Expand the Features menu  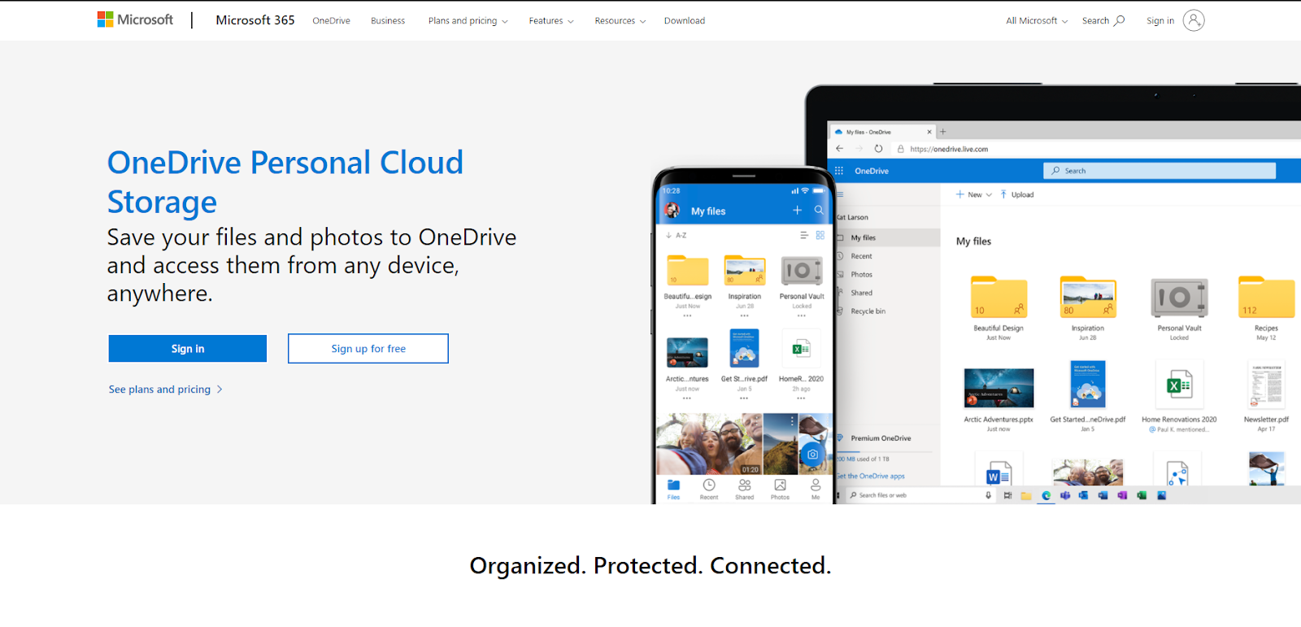point(551,21)
